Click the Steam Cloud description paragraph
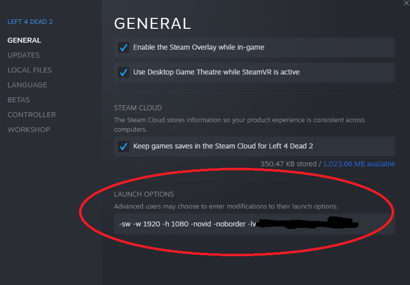 239,124
